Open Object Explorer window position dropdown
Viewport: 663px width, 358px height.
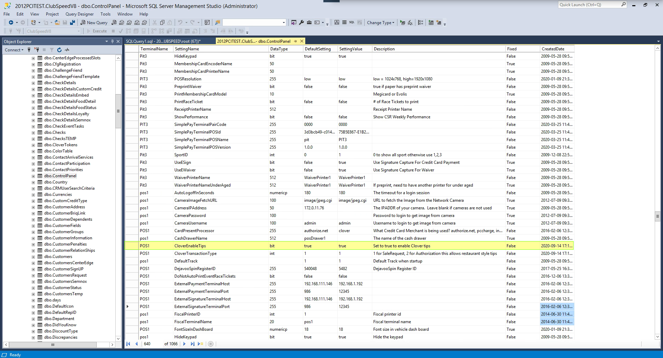pos(107,41)
